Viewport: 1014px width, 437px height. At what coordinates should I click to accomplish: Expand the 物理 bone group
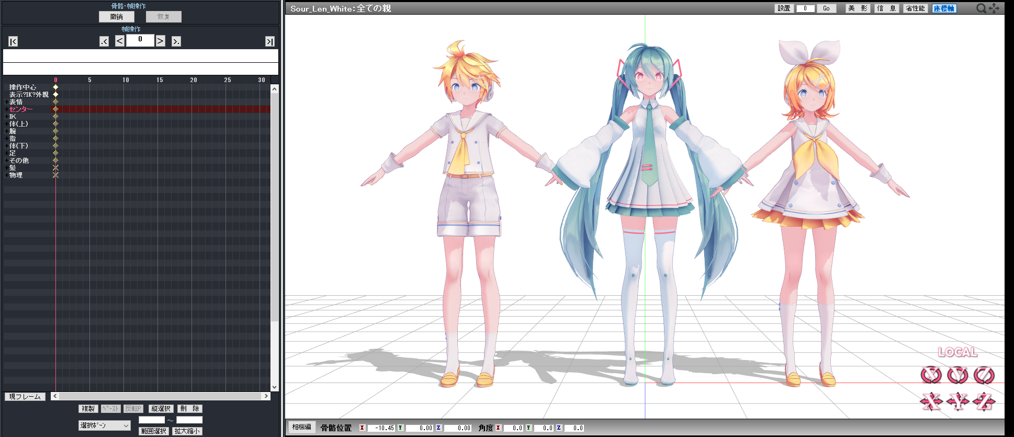[6, 175]
